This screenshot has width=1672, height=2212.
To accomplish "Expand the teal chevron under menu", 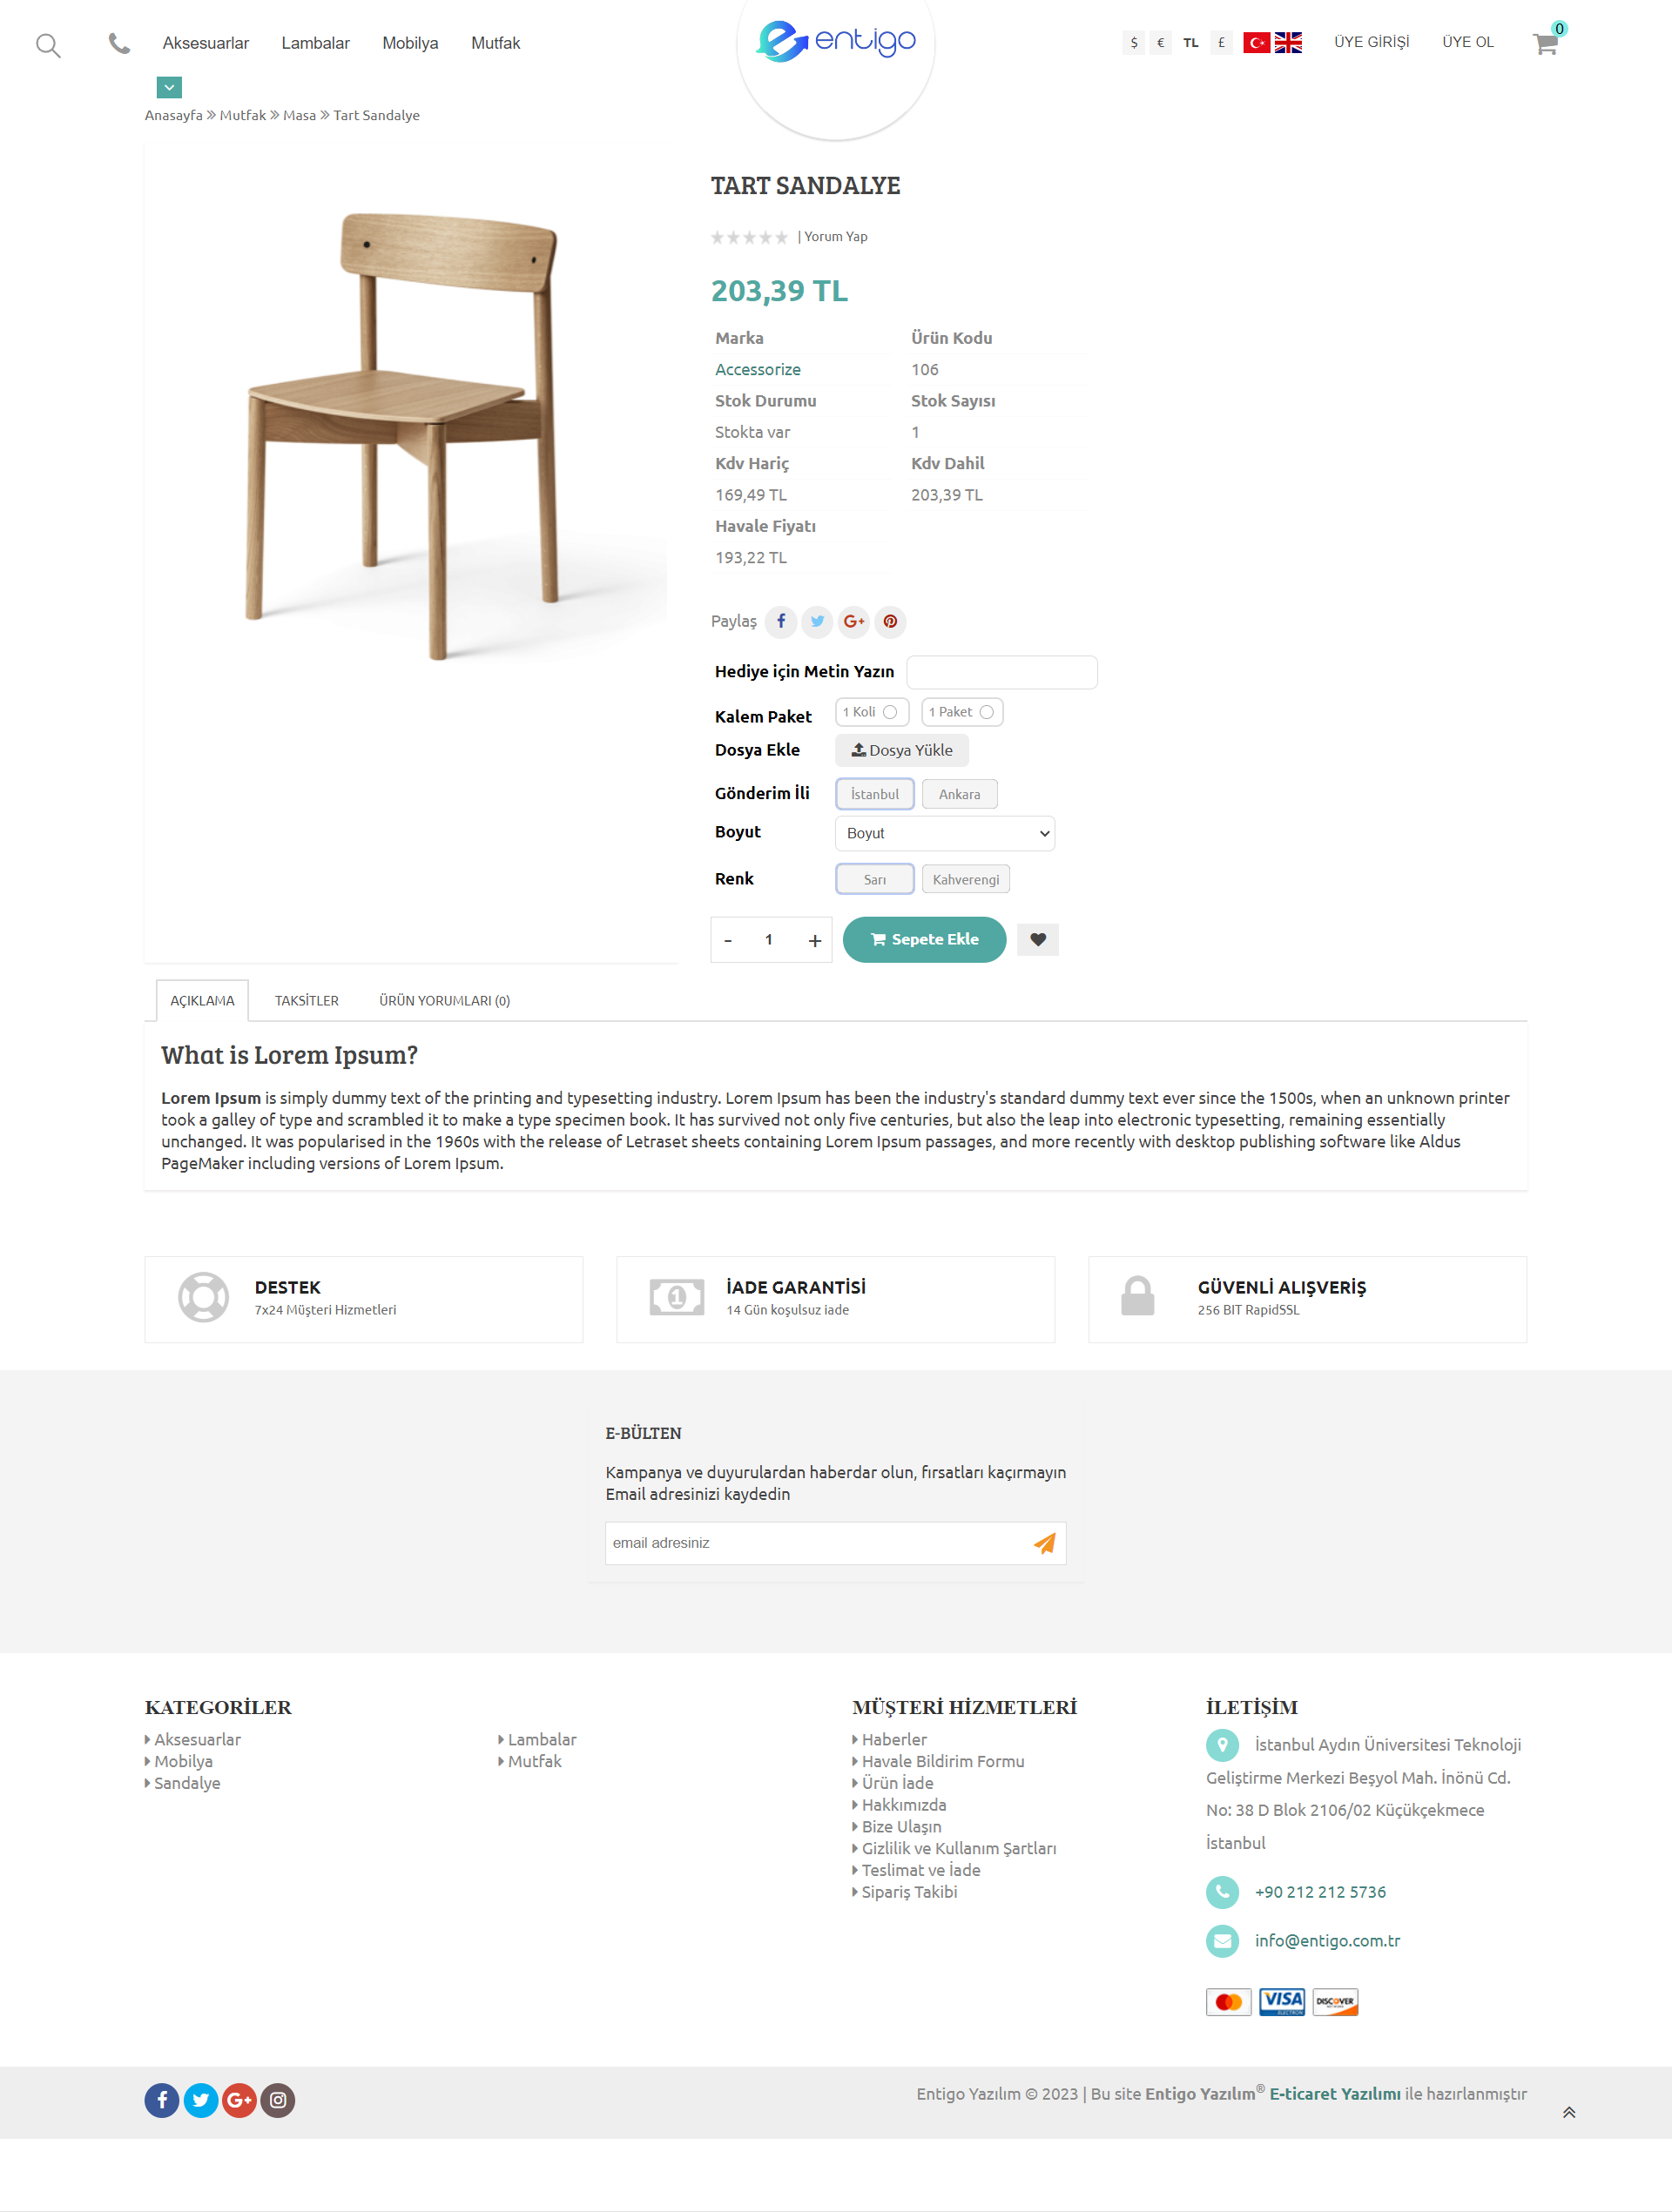I will click(169, 88).
